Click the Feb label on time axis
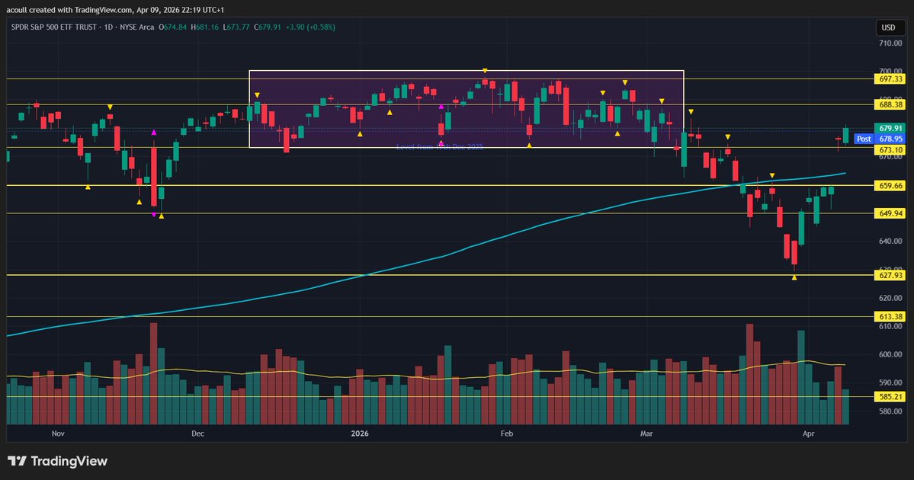Screen dimensions: 914x480 point(506,434)
